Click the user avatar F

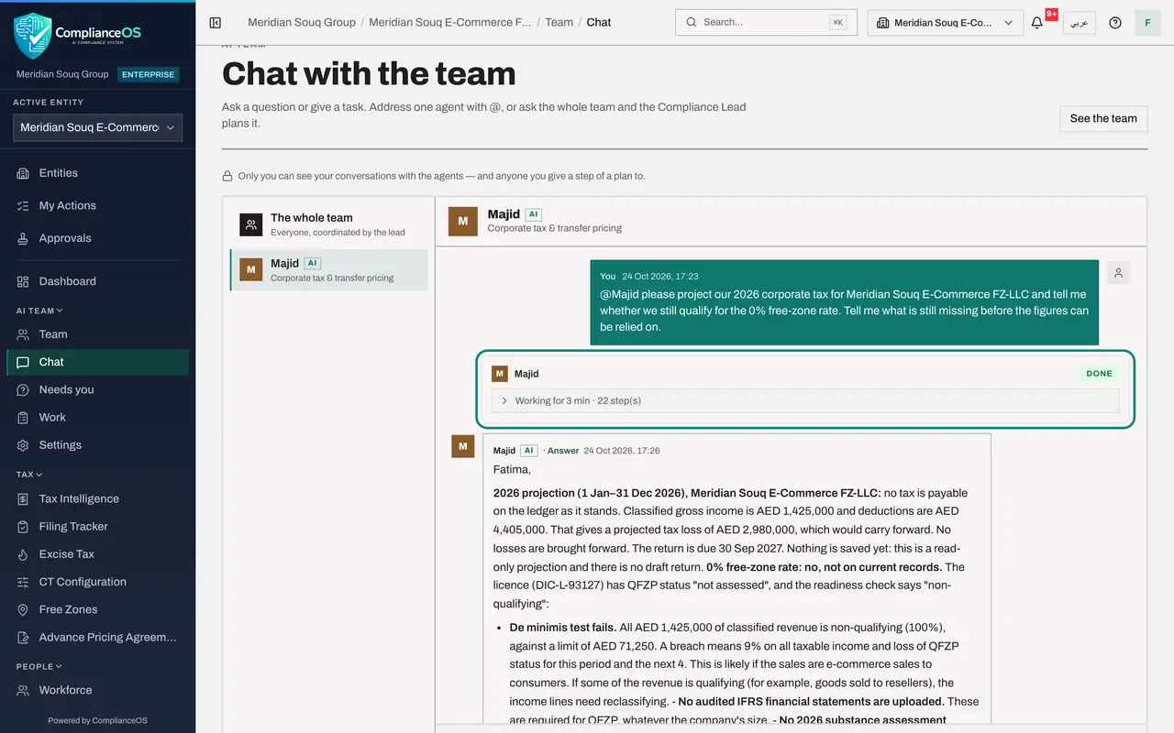pyautogui.click(x=1147, y=23)
